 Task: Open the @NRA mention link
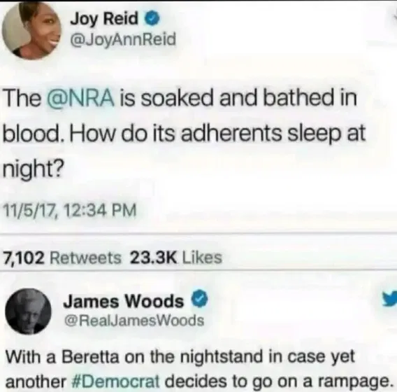(81, 98)
